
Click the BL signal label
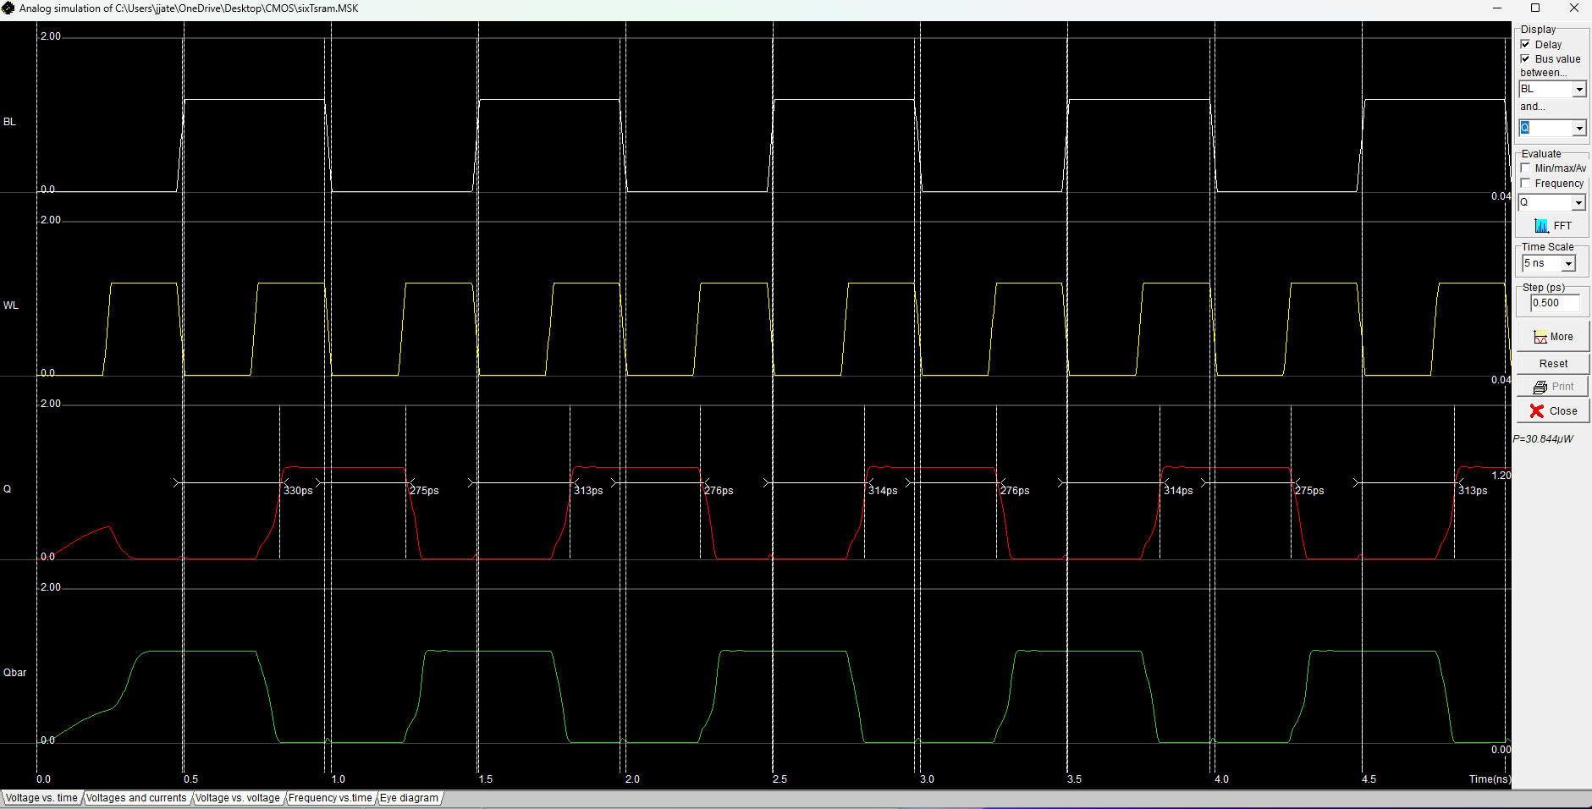tap(10, 122)
